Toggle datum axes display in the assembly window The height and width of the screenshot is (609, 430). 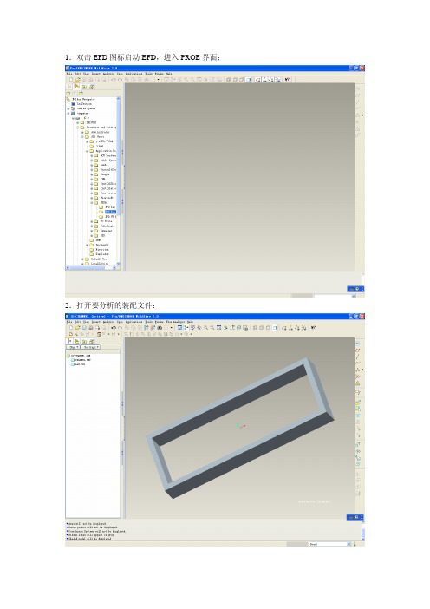coord(290,328)
